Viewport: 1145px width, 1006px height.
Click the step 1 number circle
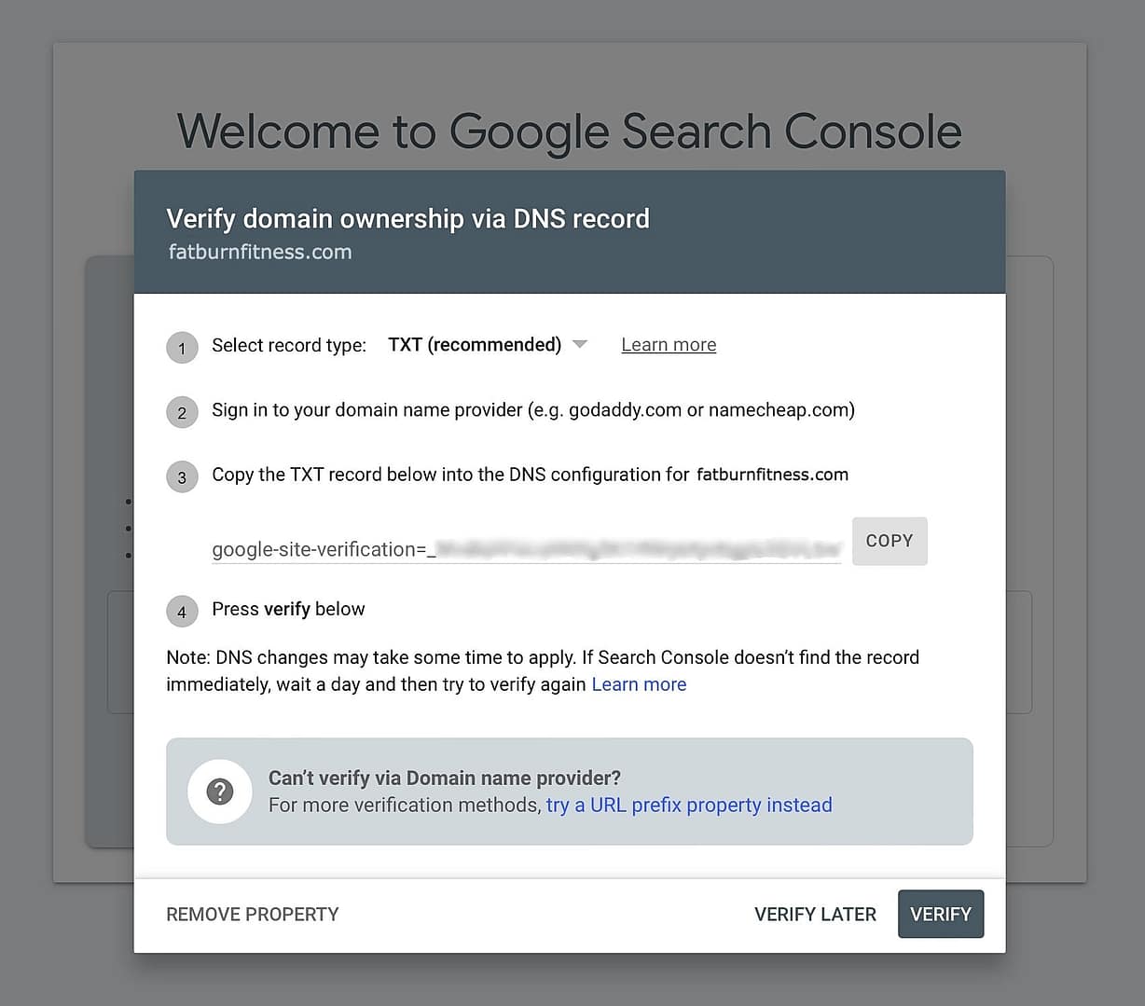(182, 348)
